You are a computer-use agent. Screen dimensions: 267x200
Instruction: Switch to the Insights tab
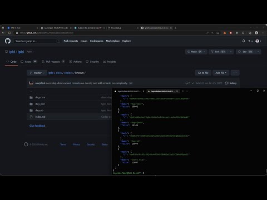coord(110,62)
